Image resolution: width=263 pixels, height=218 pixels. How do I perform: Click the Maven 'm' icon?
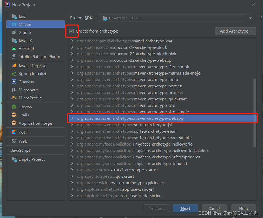[x=14, y=24]
